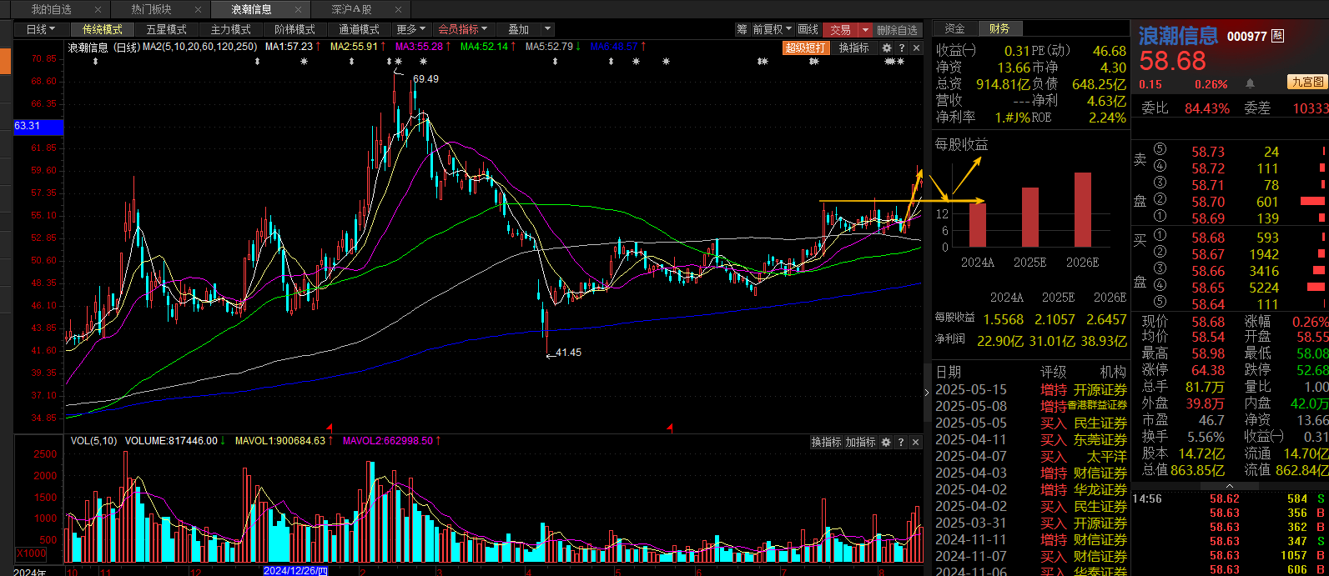Select the 2025-05-08 香港群益证券 rating row
The width and height of the screenshot is (1329, 576).
[1030, 406]
